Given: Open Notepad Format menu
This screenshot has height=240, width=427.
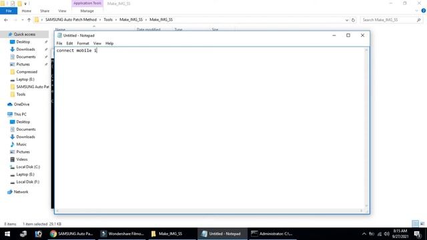Looking at the screenshot, I should (83, 43).
